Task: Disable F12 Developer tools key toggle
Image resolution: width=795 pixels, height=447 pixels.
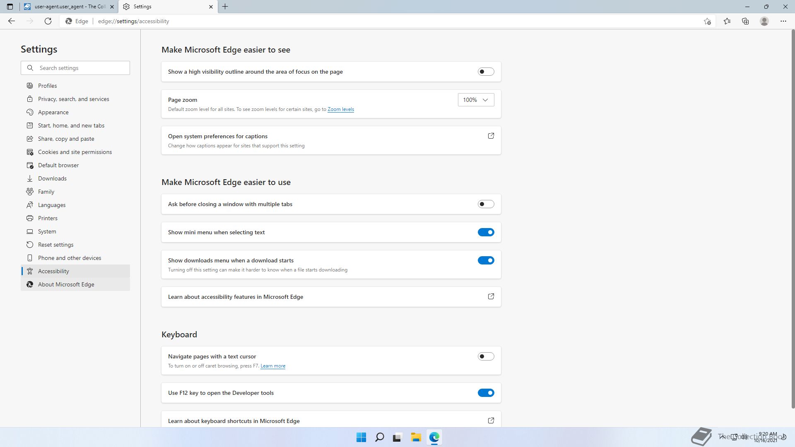Action: pos(486,393)
